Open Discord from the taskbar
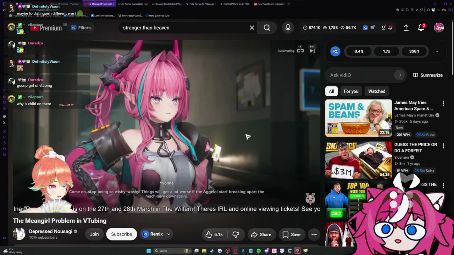This screenshot has width=454, height=255. [266, 251]
